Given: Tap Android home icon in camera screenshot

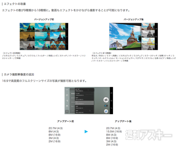Looking at the screenshot, I should pyautogui.click(x=112, y=100).
